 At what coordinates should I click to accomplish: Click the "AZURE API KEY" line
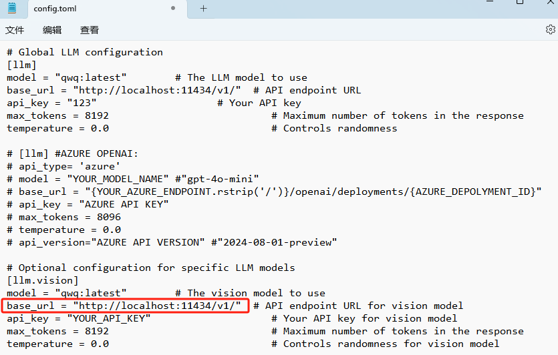point(88,204)
